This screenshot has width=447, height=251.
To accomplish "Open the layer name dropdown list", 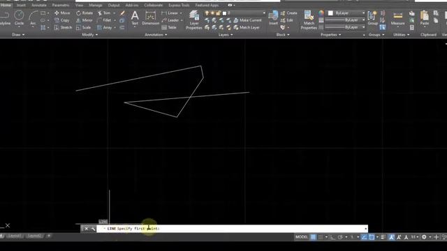I will 264,13.
